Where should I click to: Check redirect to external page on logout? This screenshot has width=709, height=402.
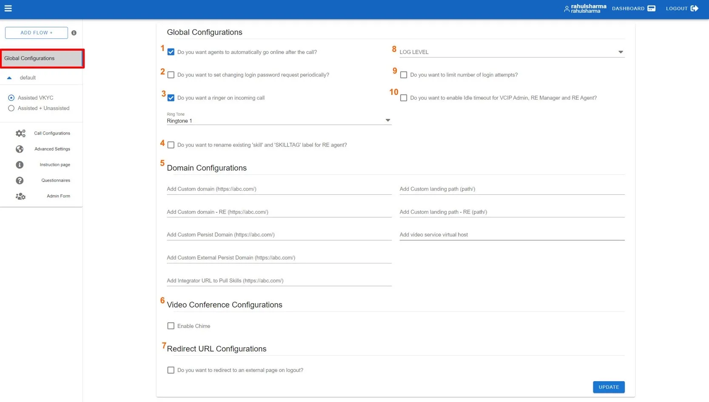[171, 370]
